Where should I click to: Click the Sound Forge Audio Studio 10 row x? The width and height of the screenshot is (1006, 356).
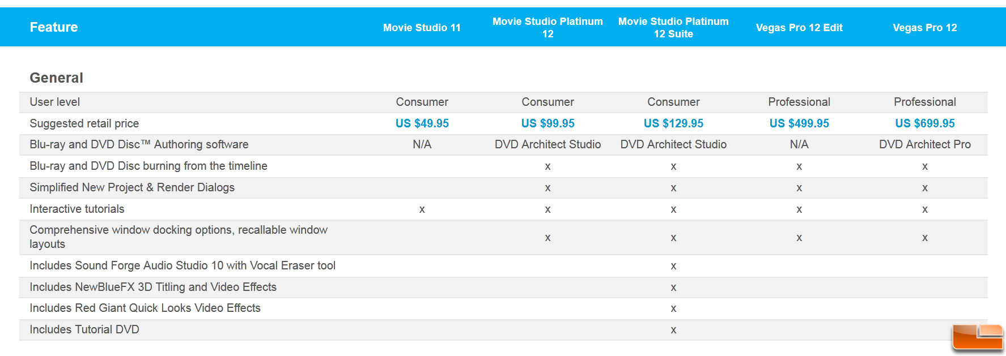pos(673,266)
